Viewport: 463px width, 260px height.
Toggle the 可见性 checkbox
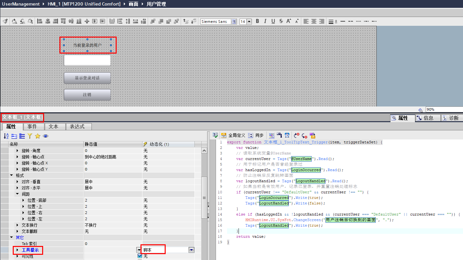tap(140, 256)
